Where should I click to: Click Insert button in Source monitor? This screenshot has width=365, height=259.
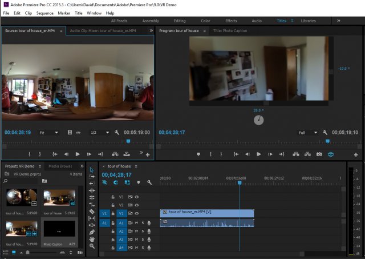pyautogui.click(x=115, y=154)
